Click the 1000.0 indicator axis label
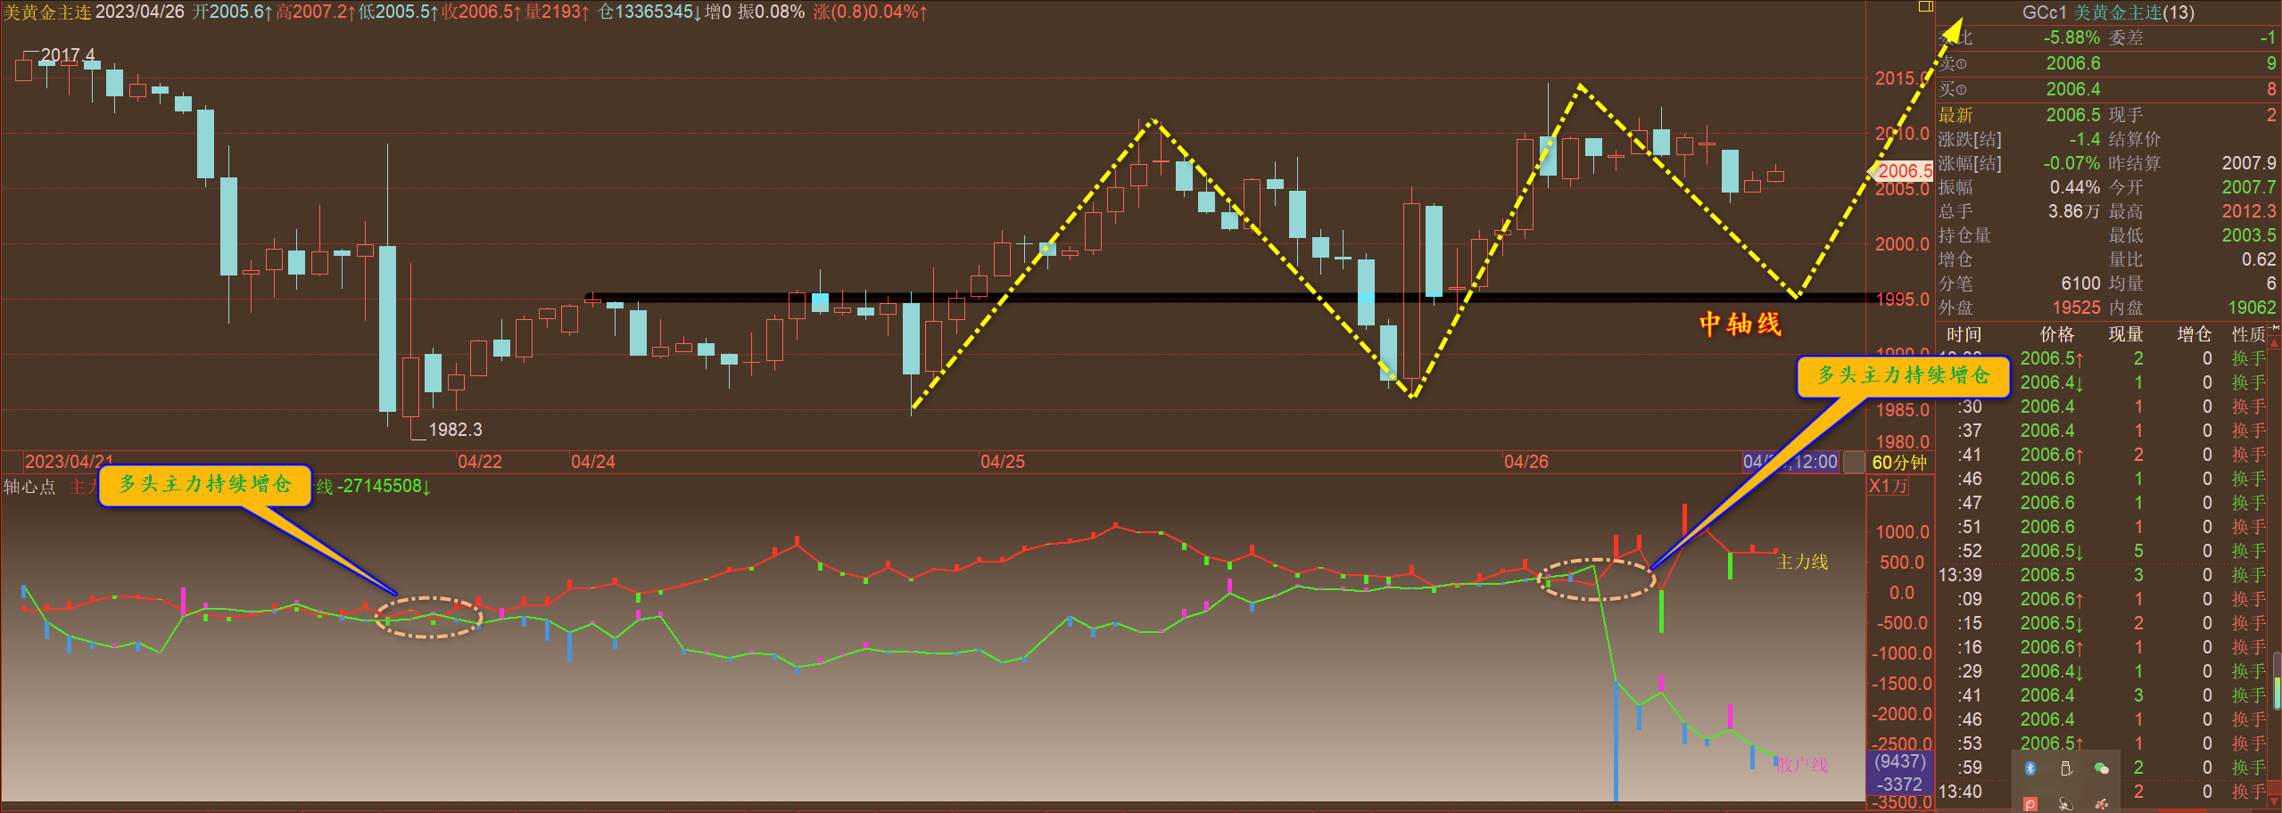2282x813 pixels. coord(1902,532)
